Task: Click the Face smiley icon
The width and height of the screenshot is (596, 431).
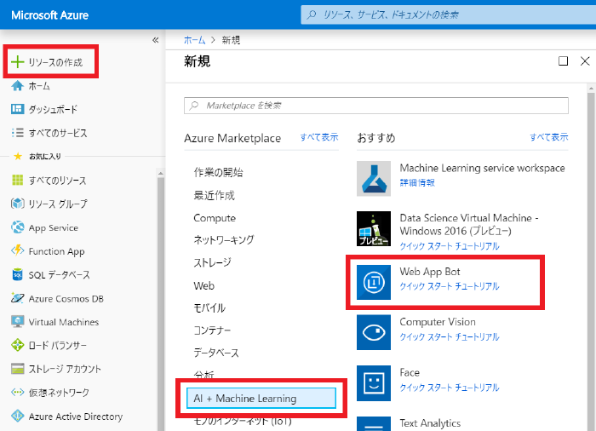Action: pyautogui.click(x=374, y=383)
